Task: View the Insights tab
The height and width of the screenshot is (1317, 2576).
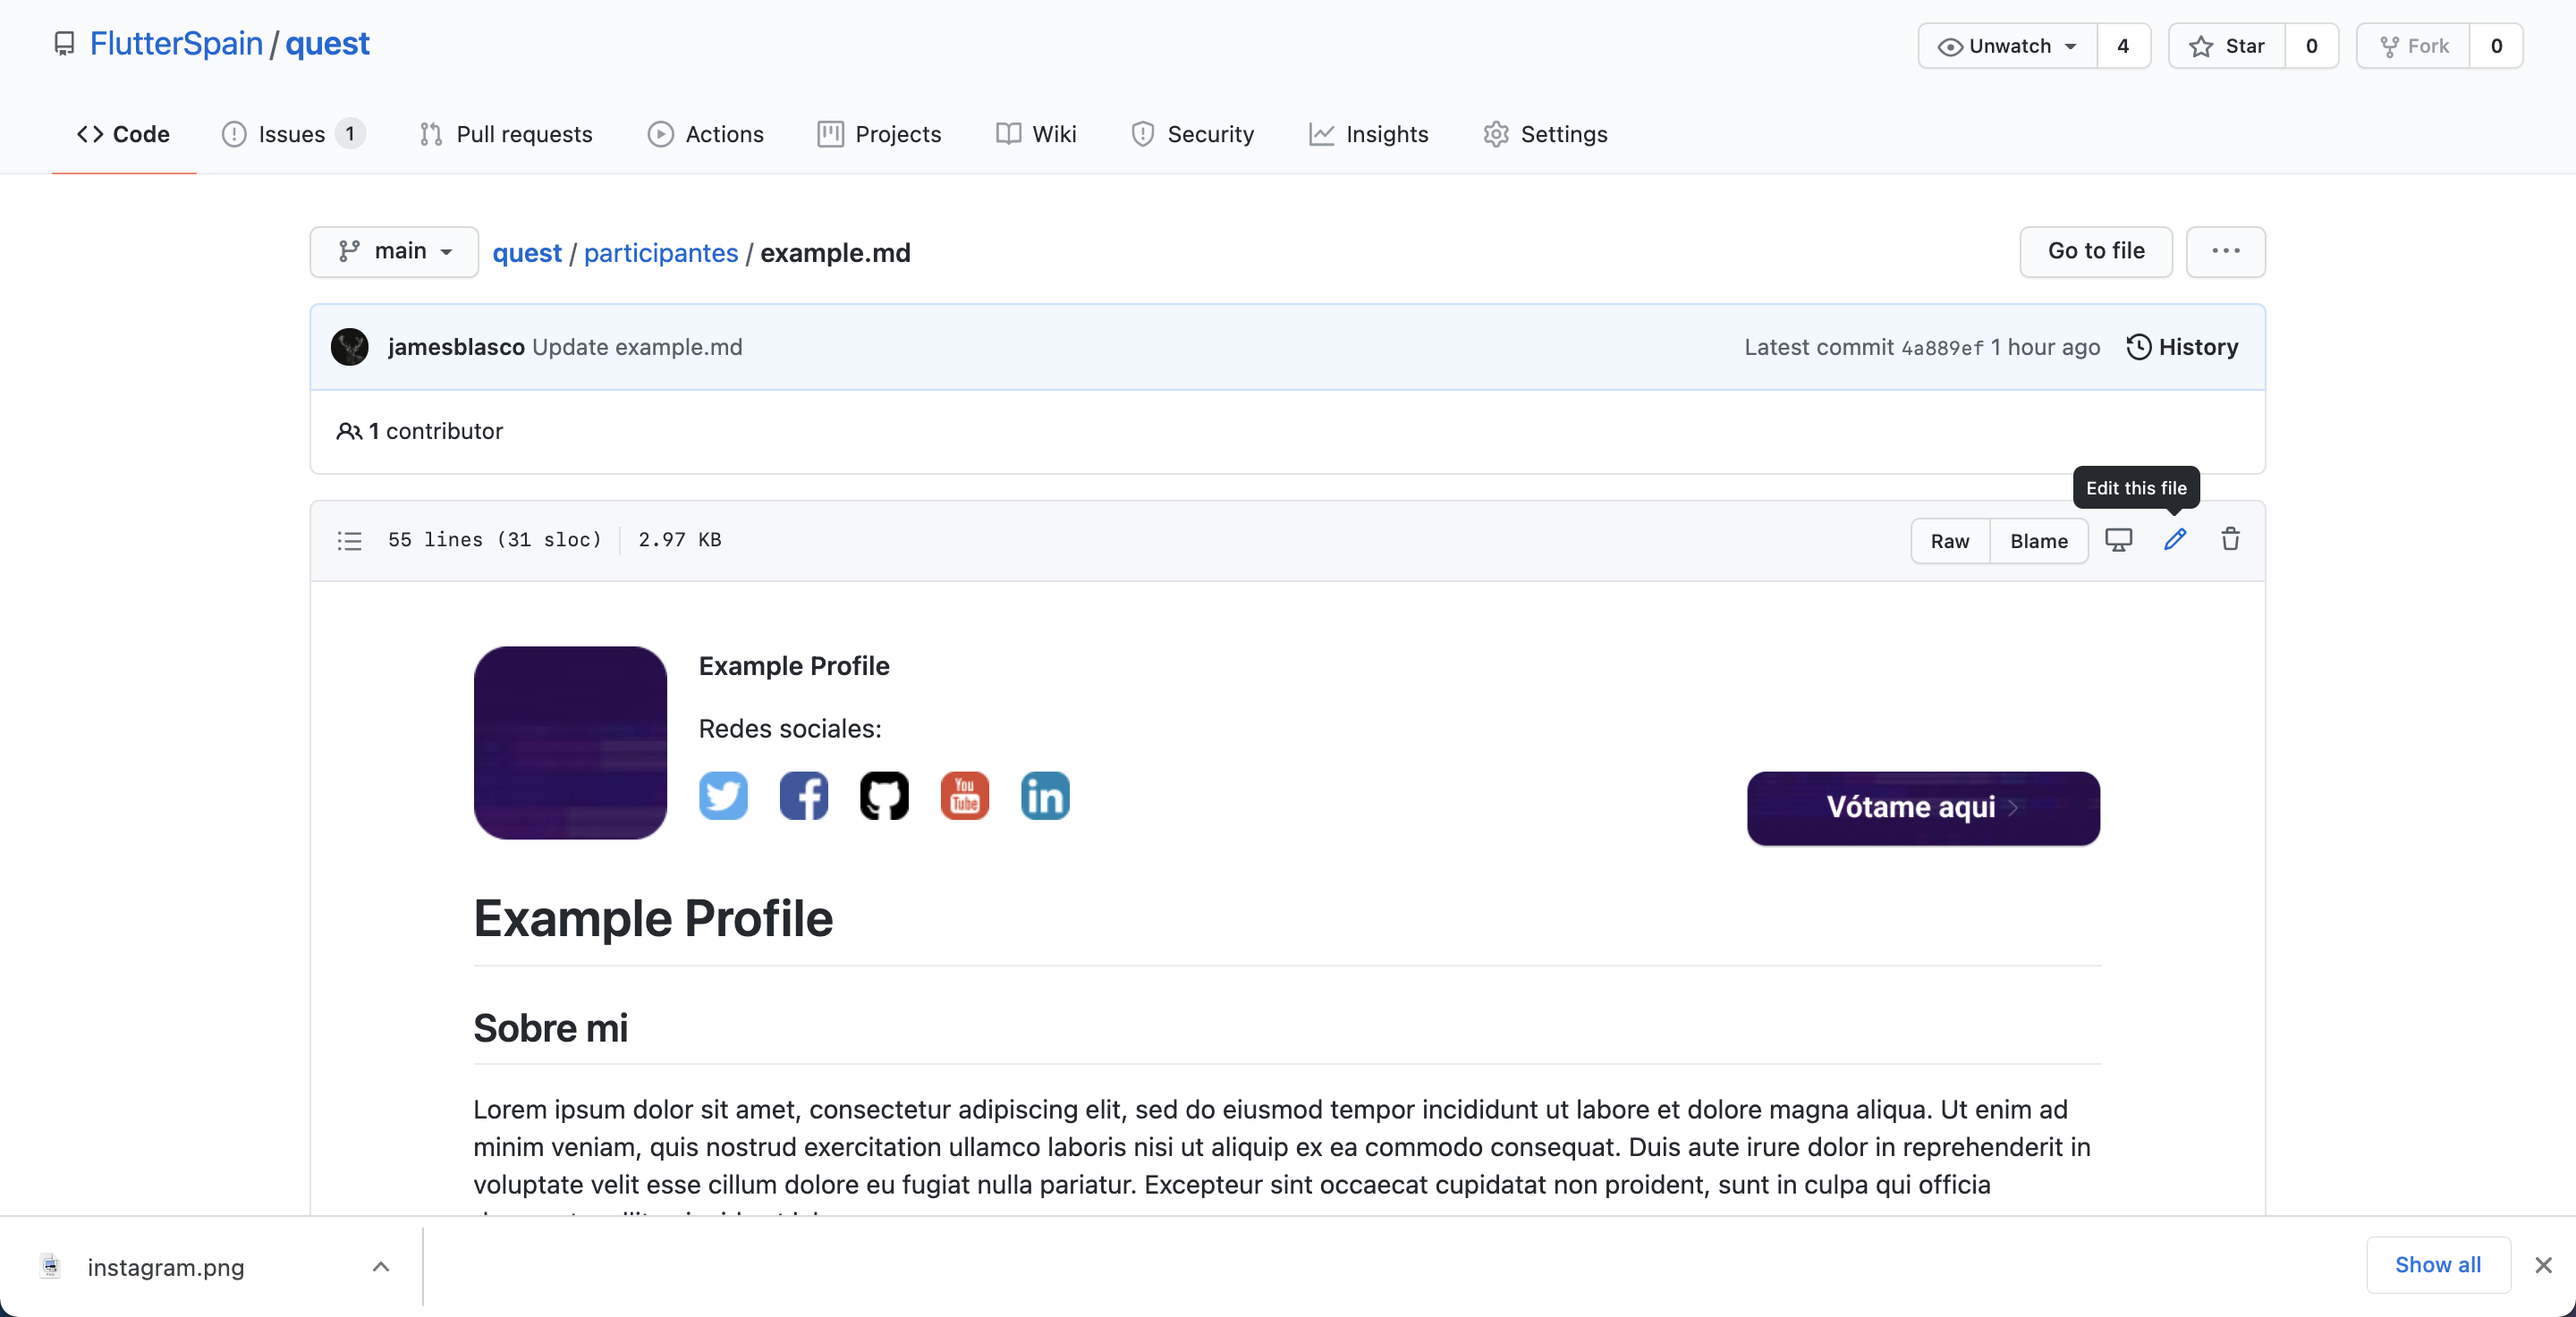Action: click(1369, 134)
